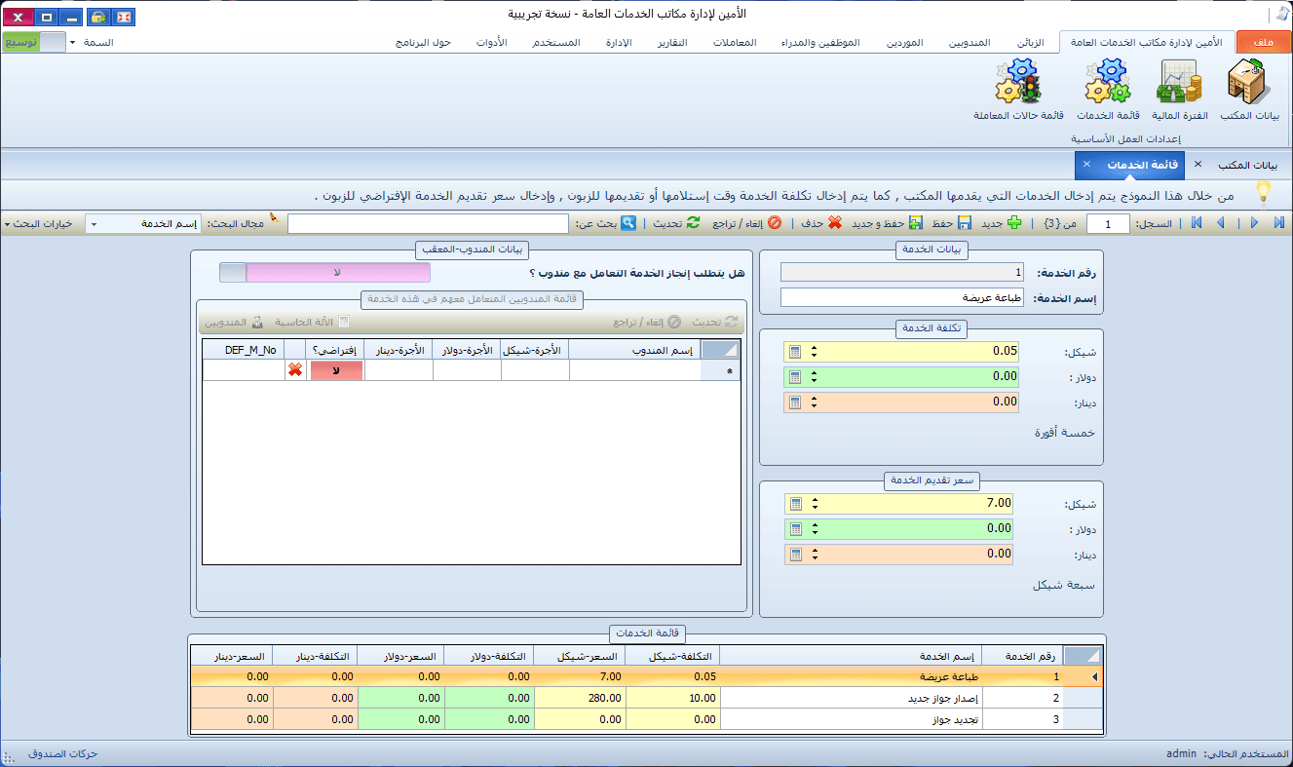Click the 280.00 price cell
Screen dimensions: 1293x767
click(x=581, y=698)
